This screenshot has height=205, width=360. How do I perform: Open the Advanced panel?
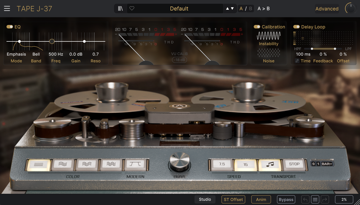point(327,9)
